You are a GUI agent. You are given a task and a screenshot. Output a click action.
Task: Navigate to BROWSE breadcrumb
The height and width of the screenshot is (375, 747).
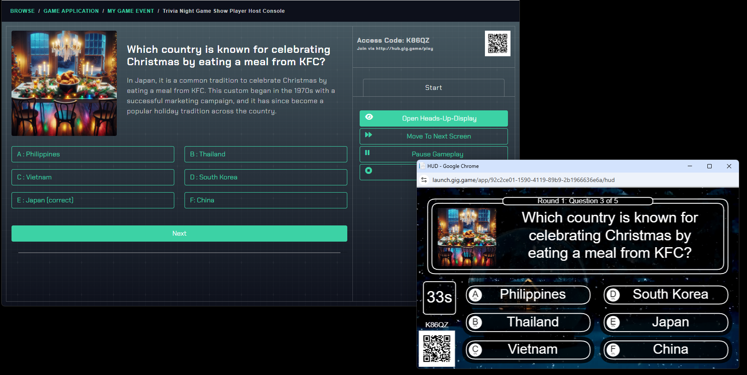tap(23, 11)
